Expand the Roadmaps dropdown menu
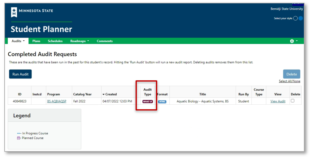The width and height of the screenshot is (311, 157). tap(79, 41)
